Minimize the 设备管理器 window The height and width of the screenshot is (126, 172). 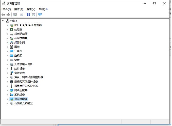coord(145,3)
